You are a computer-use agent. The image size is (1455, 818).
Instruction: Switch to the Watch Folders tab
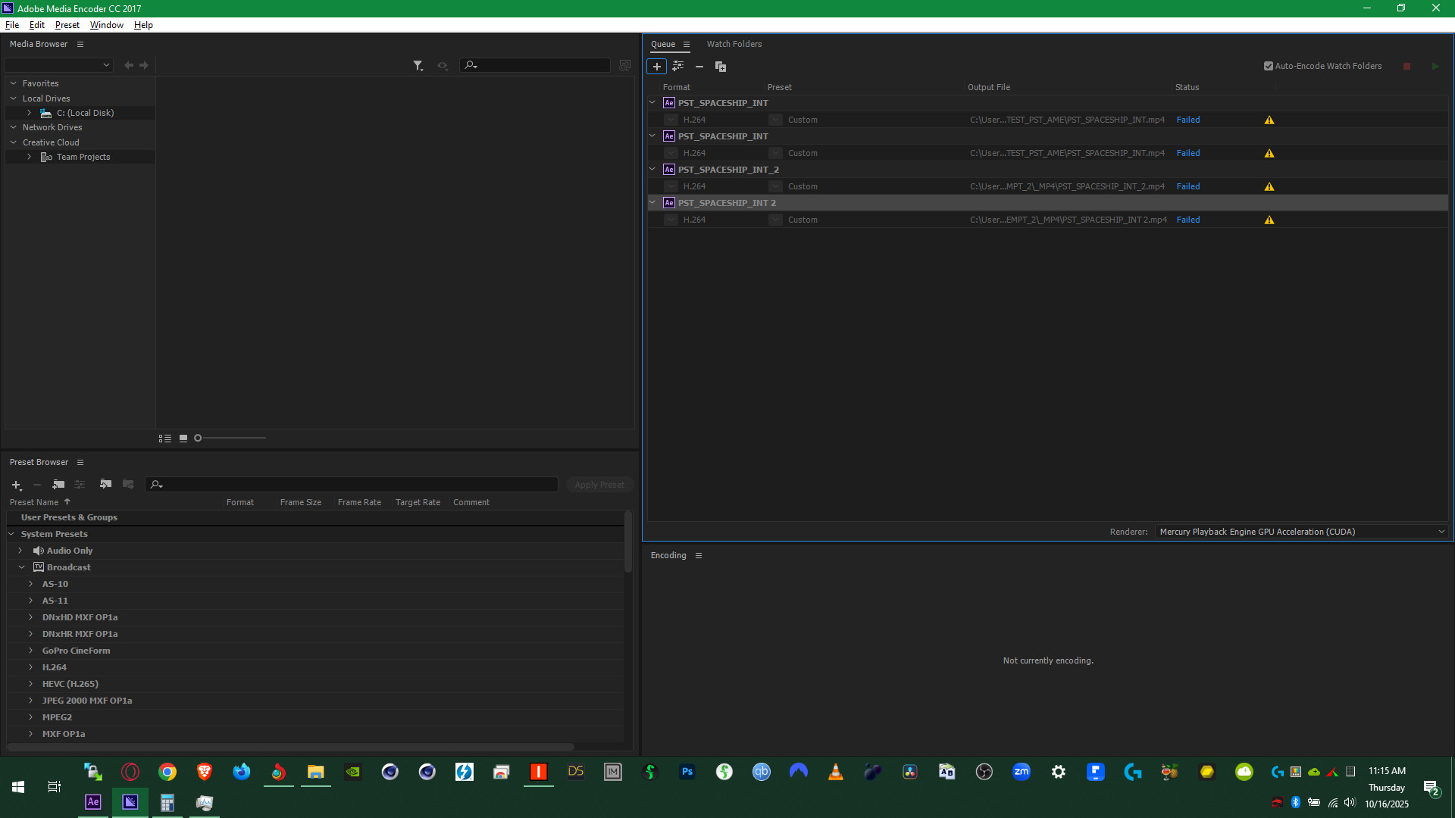734,44
